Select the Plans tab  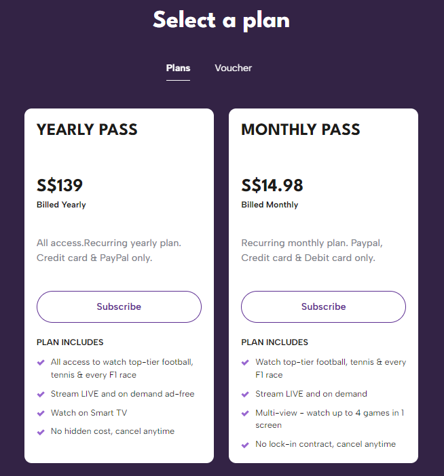pyautogui.click(x=178, y=68)
